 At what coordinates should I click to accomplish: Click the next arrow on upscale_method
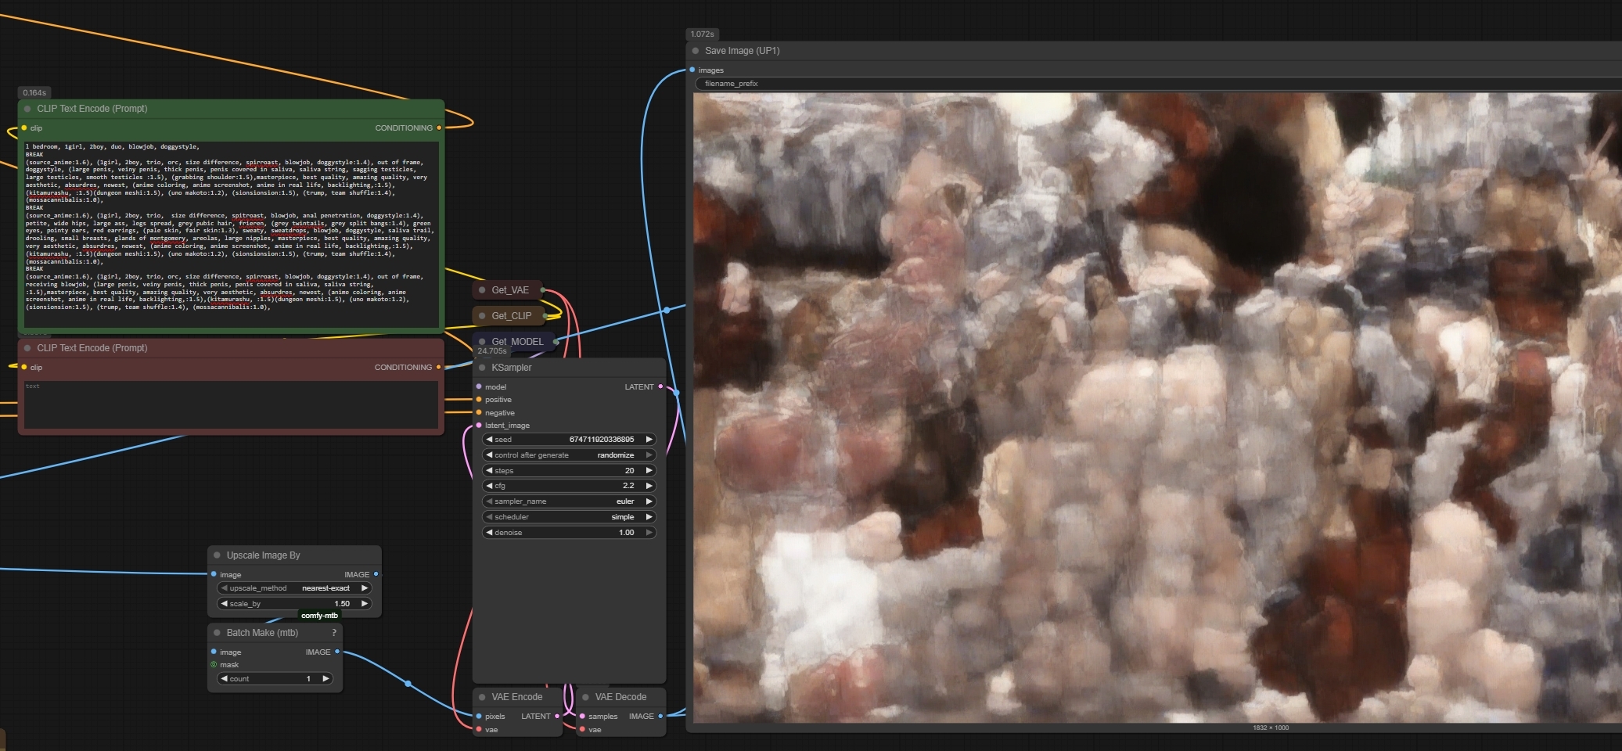(364, 588)
